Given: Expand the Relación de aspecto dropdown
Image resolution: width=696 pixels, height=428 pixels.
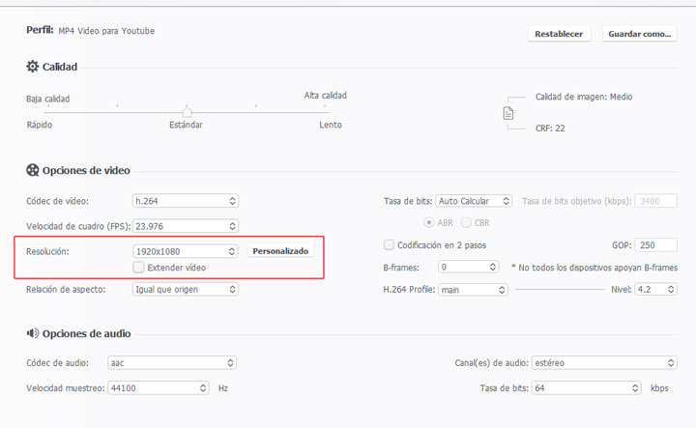Looking at the screenshot, I should [186, 289].
